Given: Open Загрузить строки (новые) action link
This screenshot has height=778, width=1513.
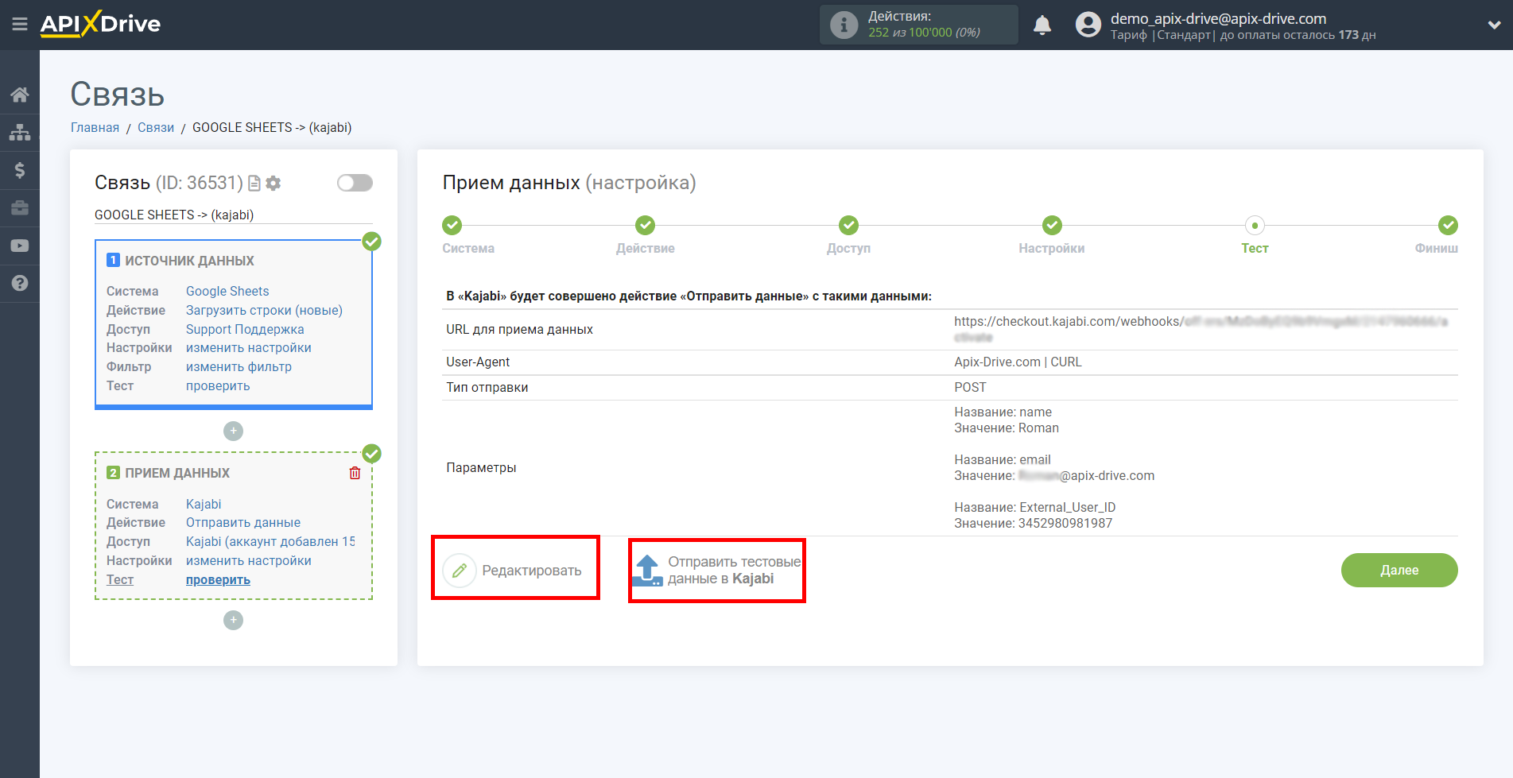Looking at the screenshot, I should [264, 311].
